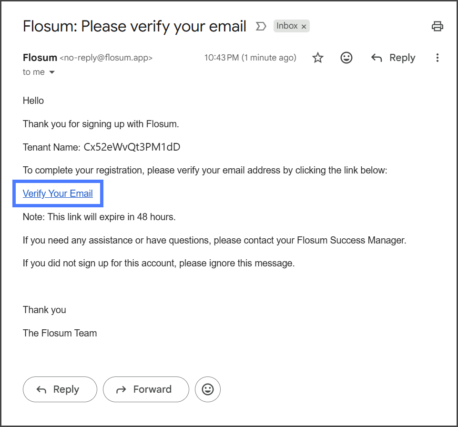The image size is (458, 427).
Task: Click the no-reply@flosum.app sender address
Action: click(106, 58)
